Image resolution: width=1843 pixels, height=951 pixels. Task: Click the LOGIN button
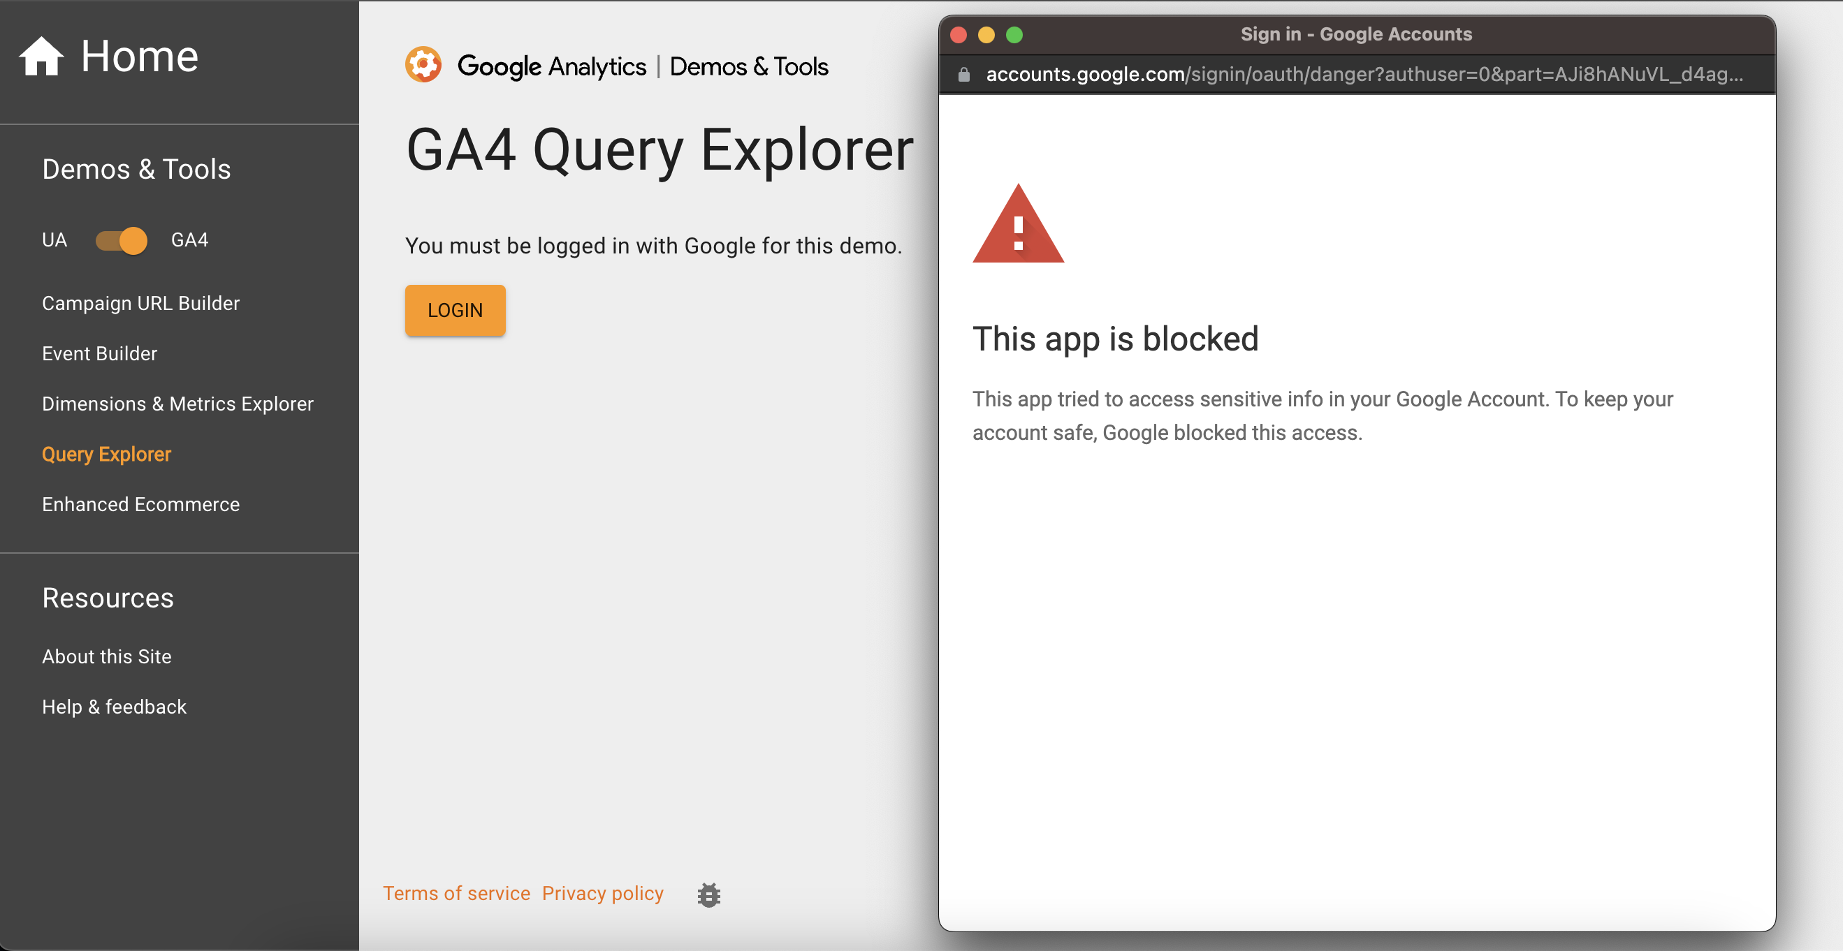pos(455,310)
